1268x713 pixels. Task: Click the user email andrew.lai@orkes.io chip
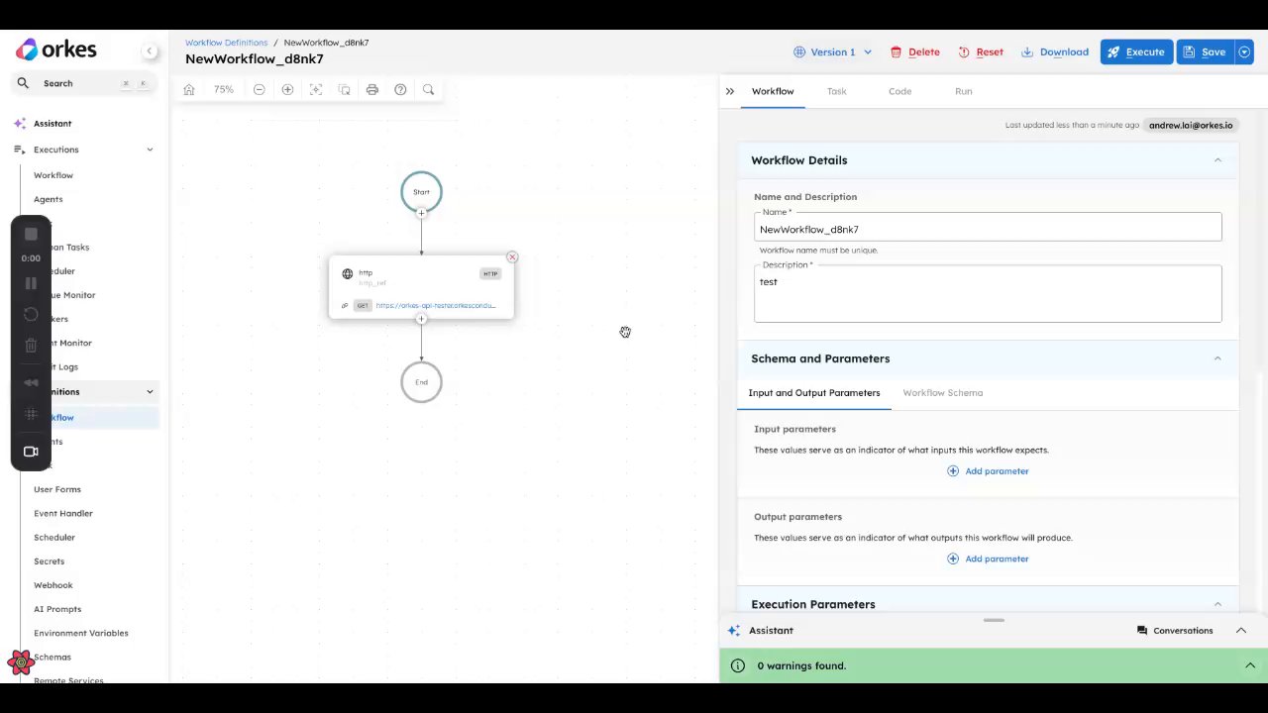point(1191,126)
